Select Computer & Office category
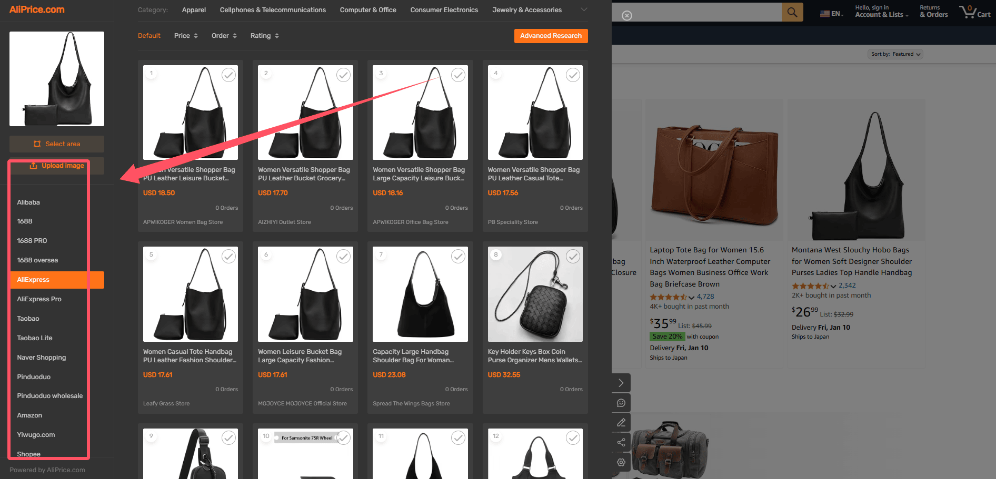The width and height of the screenshot is (996, 479). 368,10
